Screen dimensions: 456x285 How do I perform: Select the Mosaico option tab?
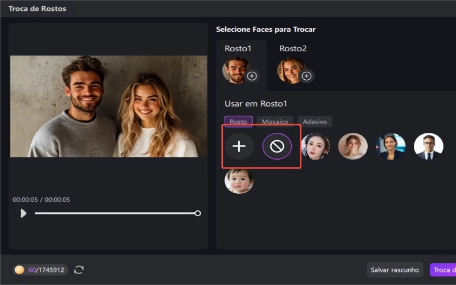[275, 121]
